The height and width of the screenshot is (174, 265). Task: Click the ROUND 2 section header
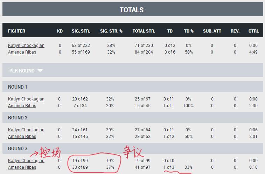[18, 118]
